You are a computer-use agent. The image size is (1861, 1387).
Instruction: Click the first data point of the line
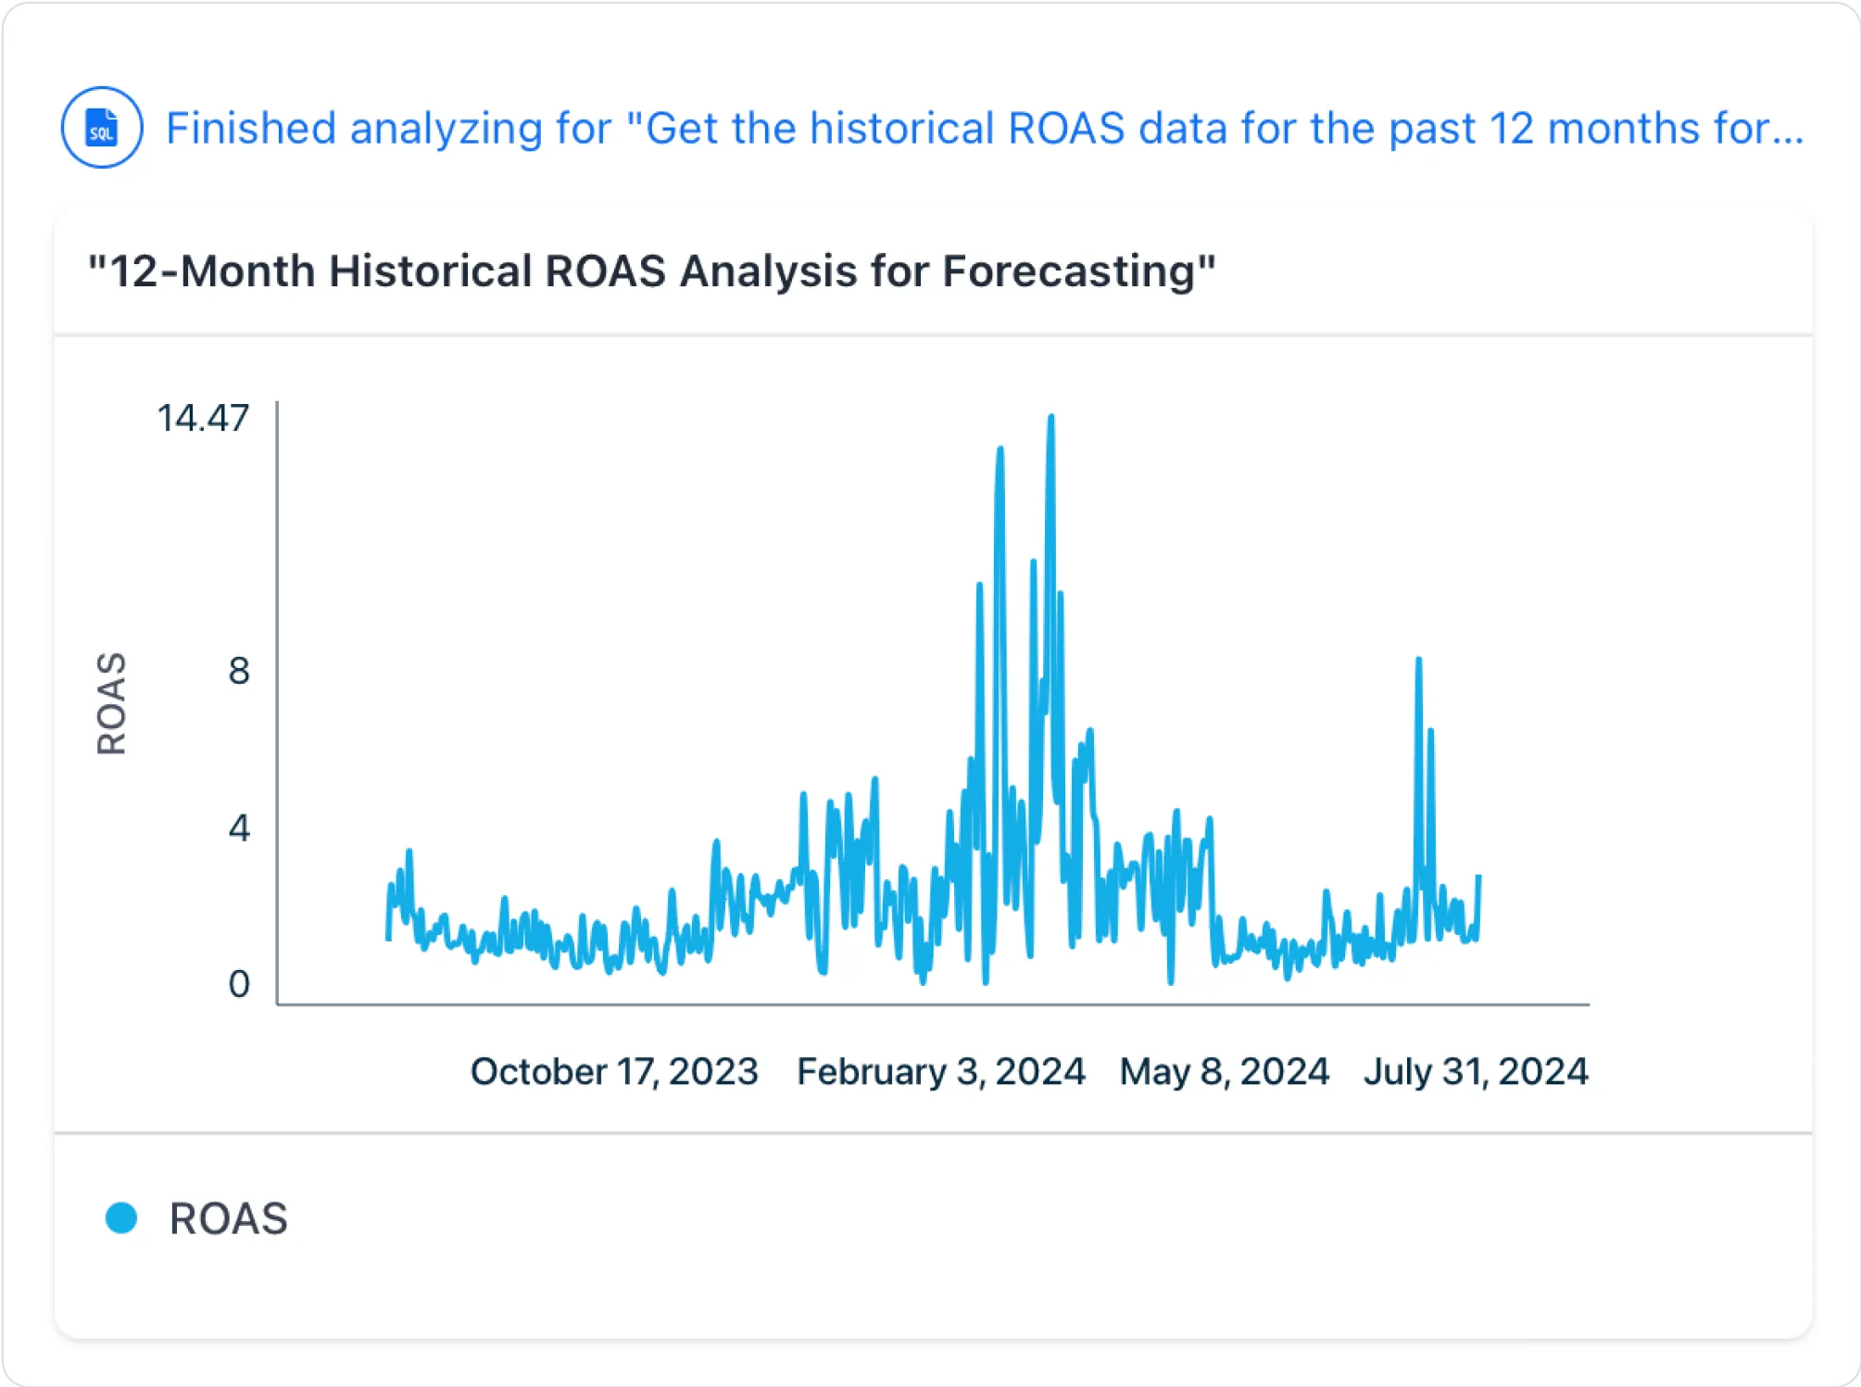[388, 939]
